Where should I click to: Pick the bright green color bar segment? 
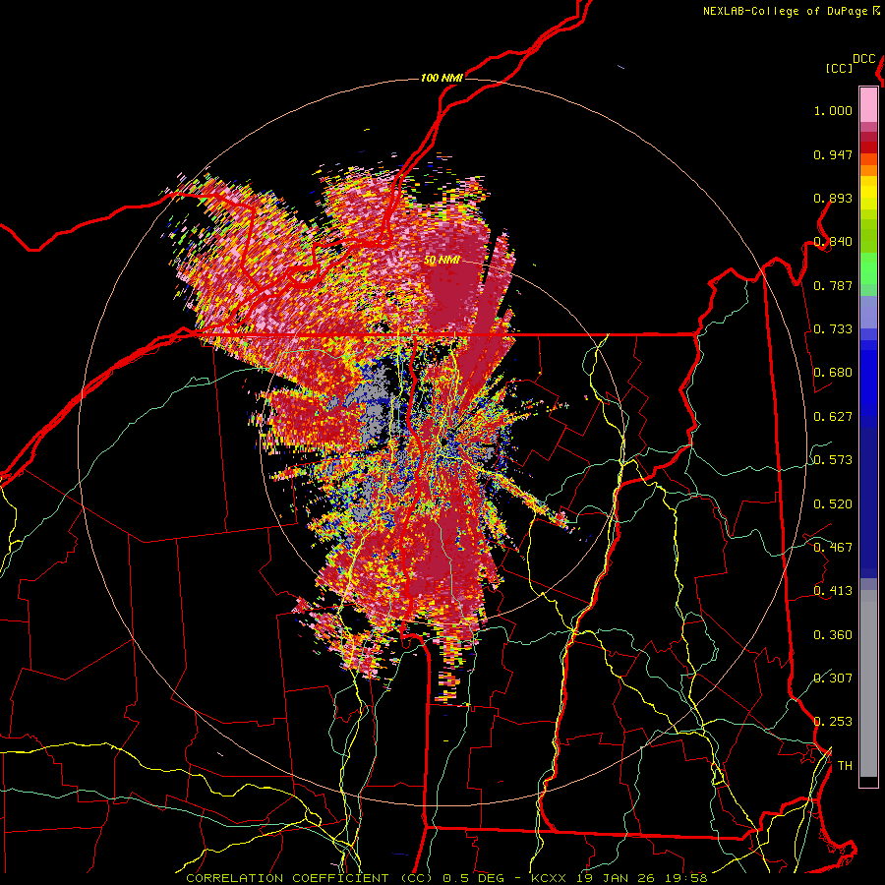pos(868,268)
